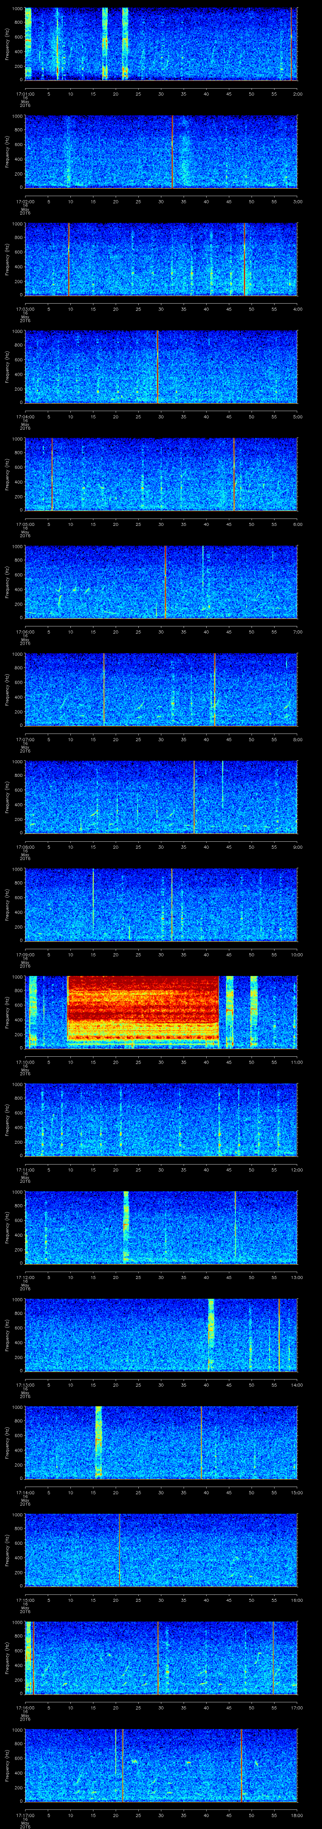Image resolution: width=322 pixels, height=1829 pixels.
Task: Click the 17:16:00 start time label
Action: (25, 1708)
